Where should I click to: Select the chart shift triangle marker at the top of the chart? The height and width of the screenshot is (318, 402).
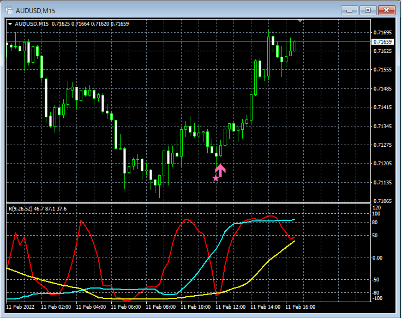pos(301,21)
